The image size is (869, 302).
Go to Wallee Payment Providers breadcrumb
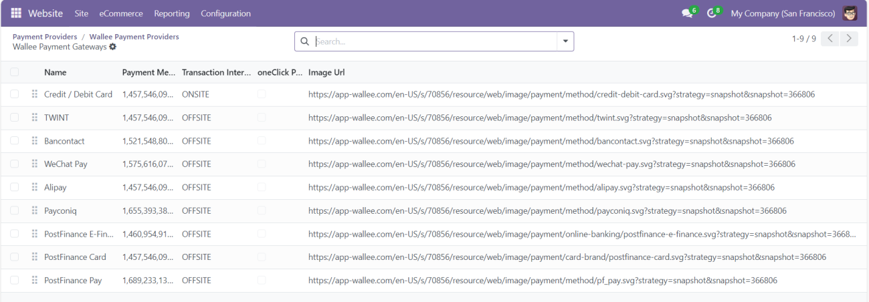[x=134, y=37]
